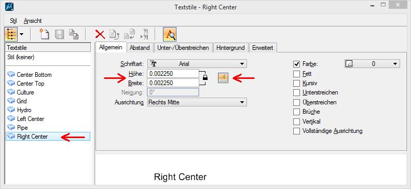Select the Hydro text style
Screen dimensions: 411x189
tap(24, 110)
